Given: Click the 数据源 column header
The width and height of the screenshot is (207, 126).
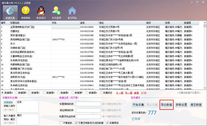Looking at the screenshot, I should 191,23.
